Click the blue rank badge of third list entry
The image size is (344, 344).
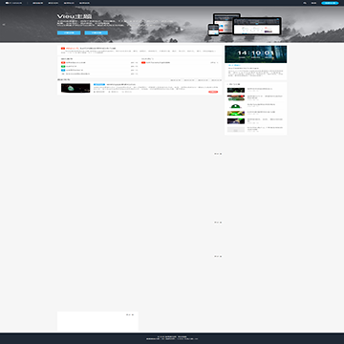coord(63,70)
